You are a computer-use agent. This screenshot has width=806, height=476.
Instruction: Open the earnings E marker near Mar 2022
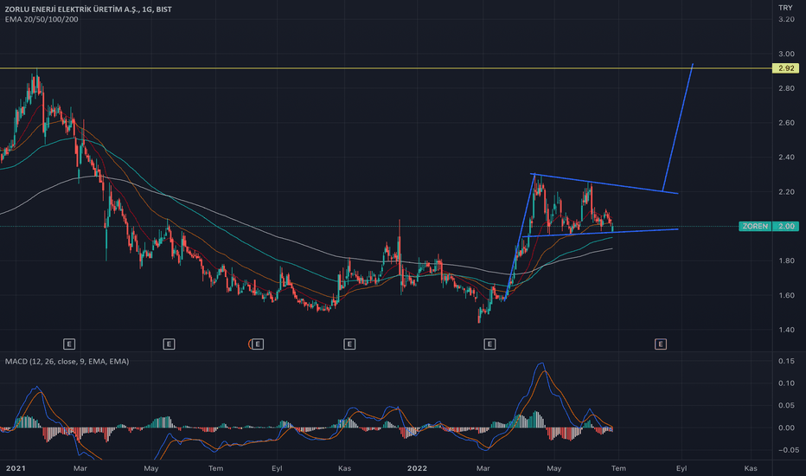[489, 344]
